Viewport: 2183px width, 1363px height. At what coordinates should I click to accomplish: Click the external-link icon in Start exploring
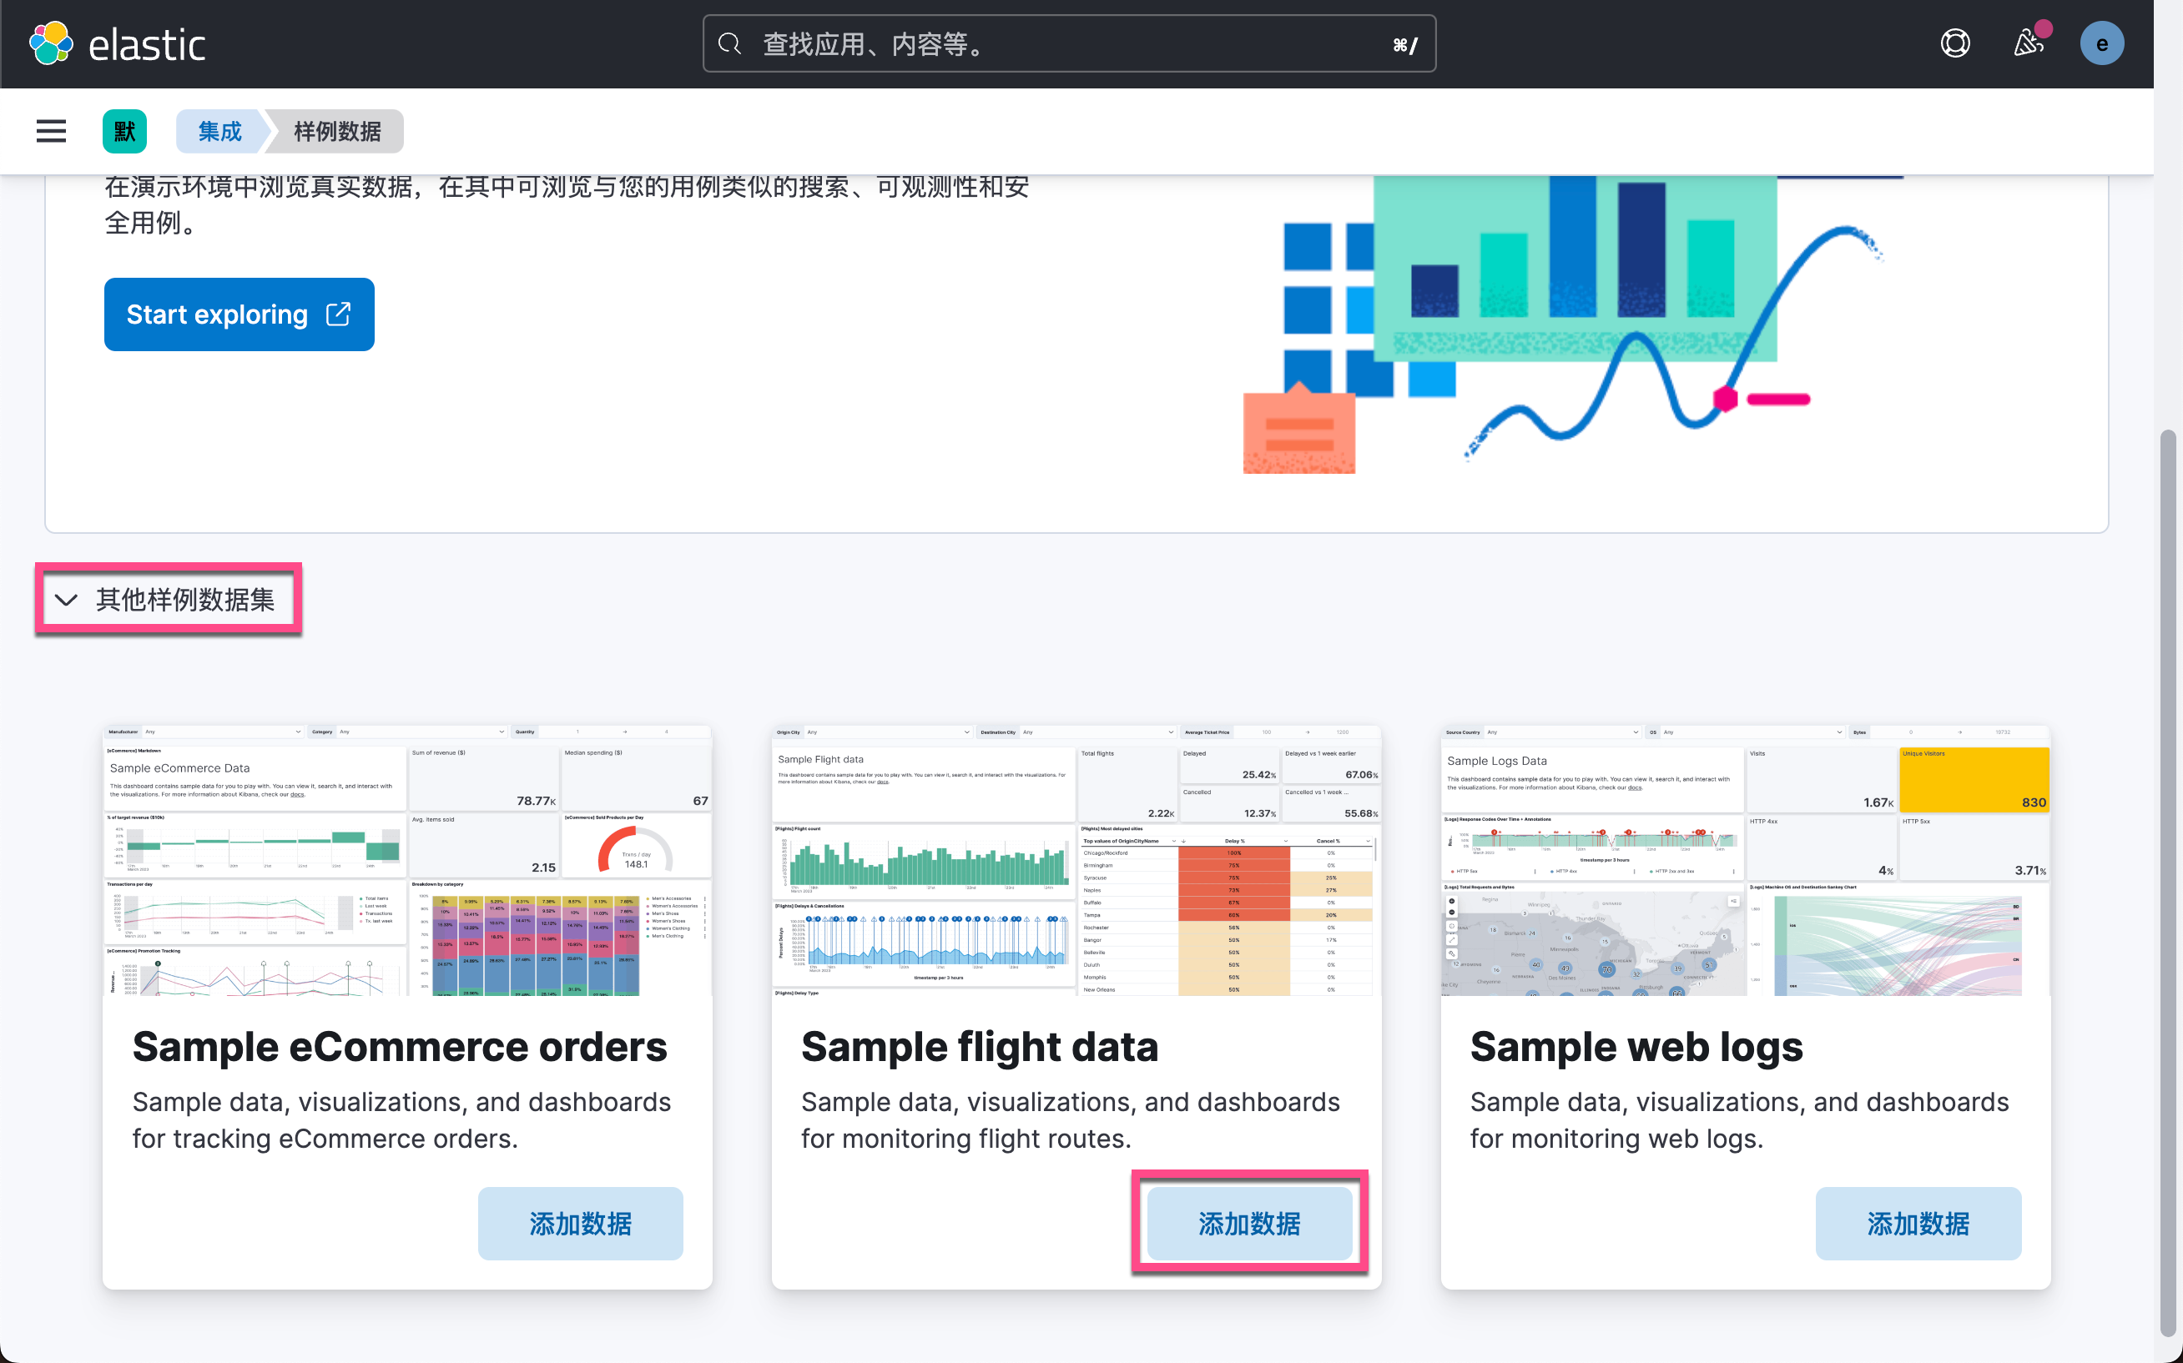click(x=339, y=314)
